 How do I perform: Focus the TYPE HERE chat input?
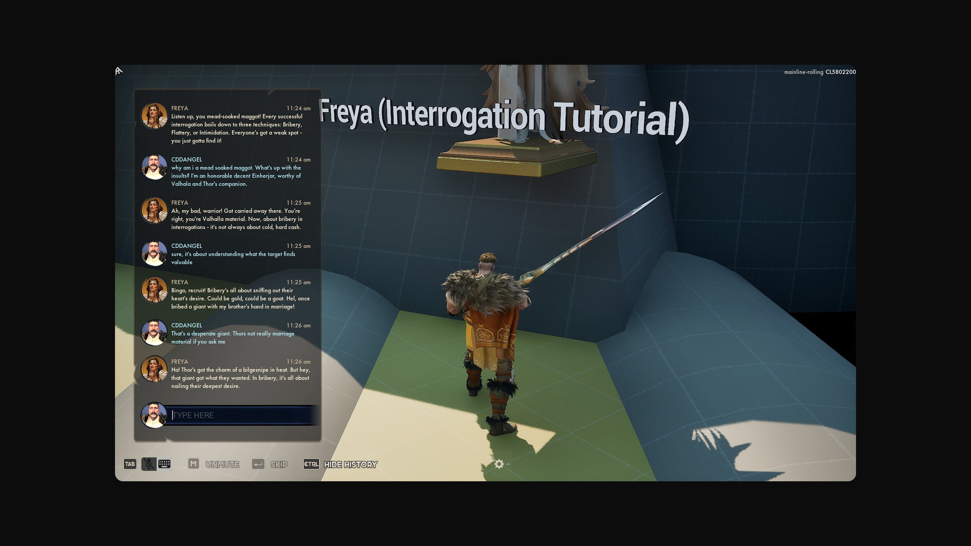(241, 415)
